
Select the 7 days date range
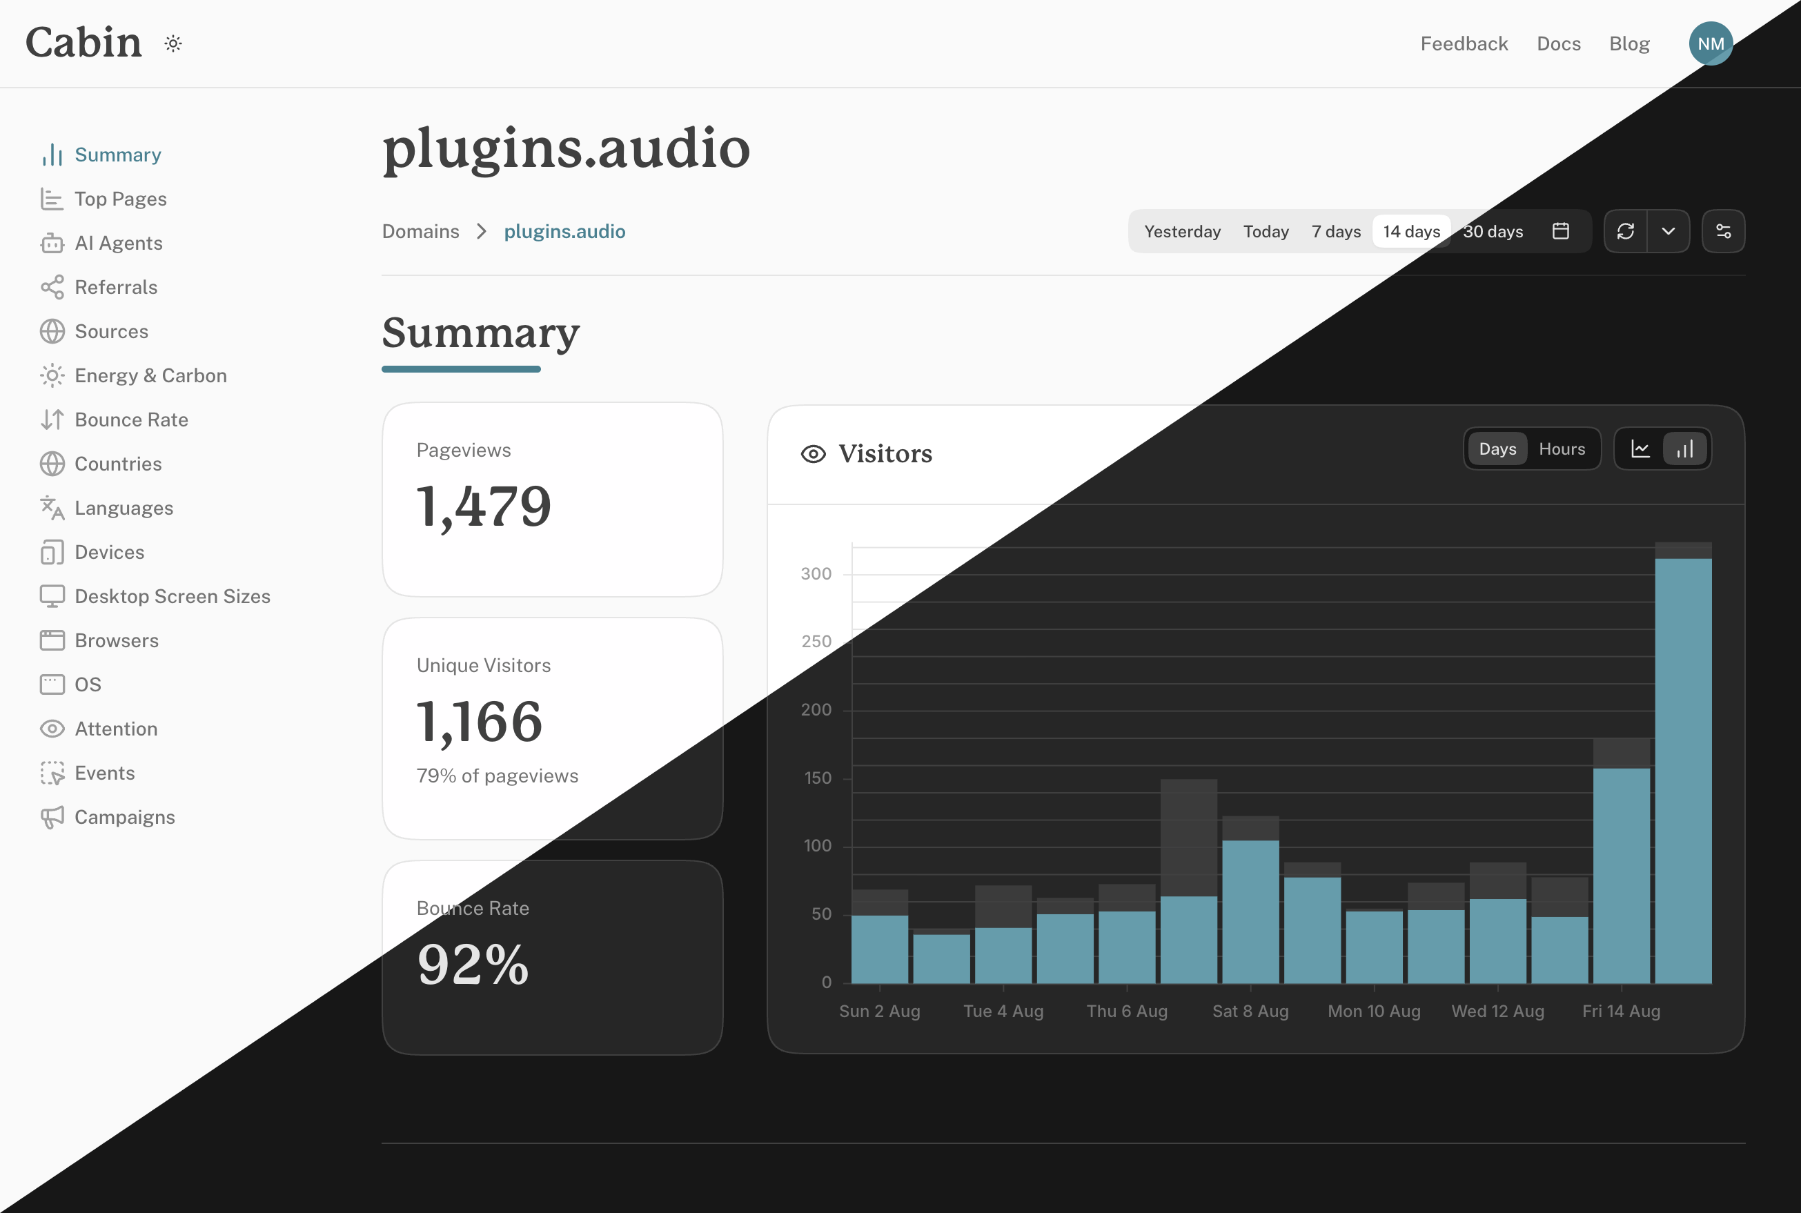coord(1336,231)
